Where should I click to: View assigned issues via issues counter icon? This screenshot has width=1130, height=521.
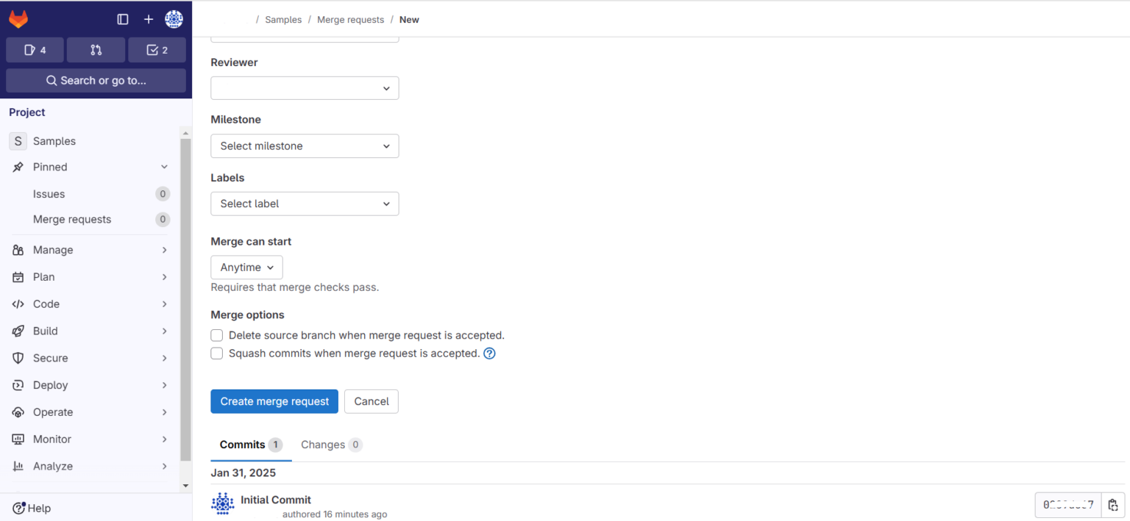click(x=34, y=49)
